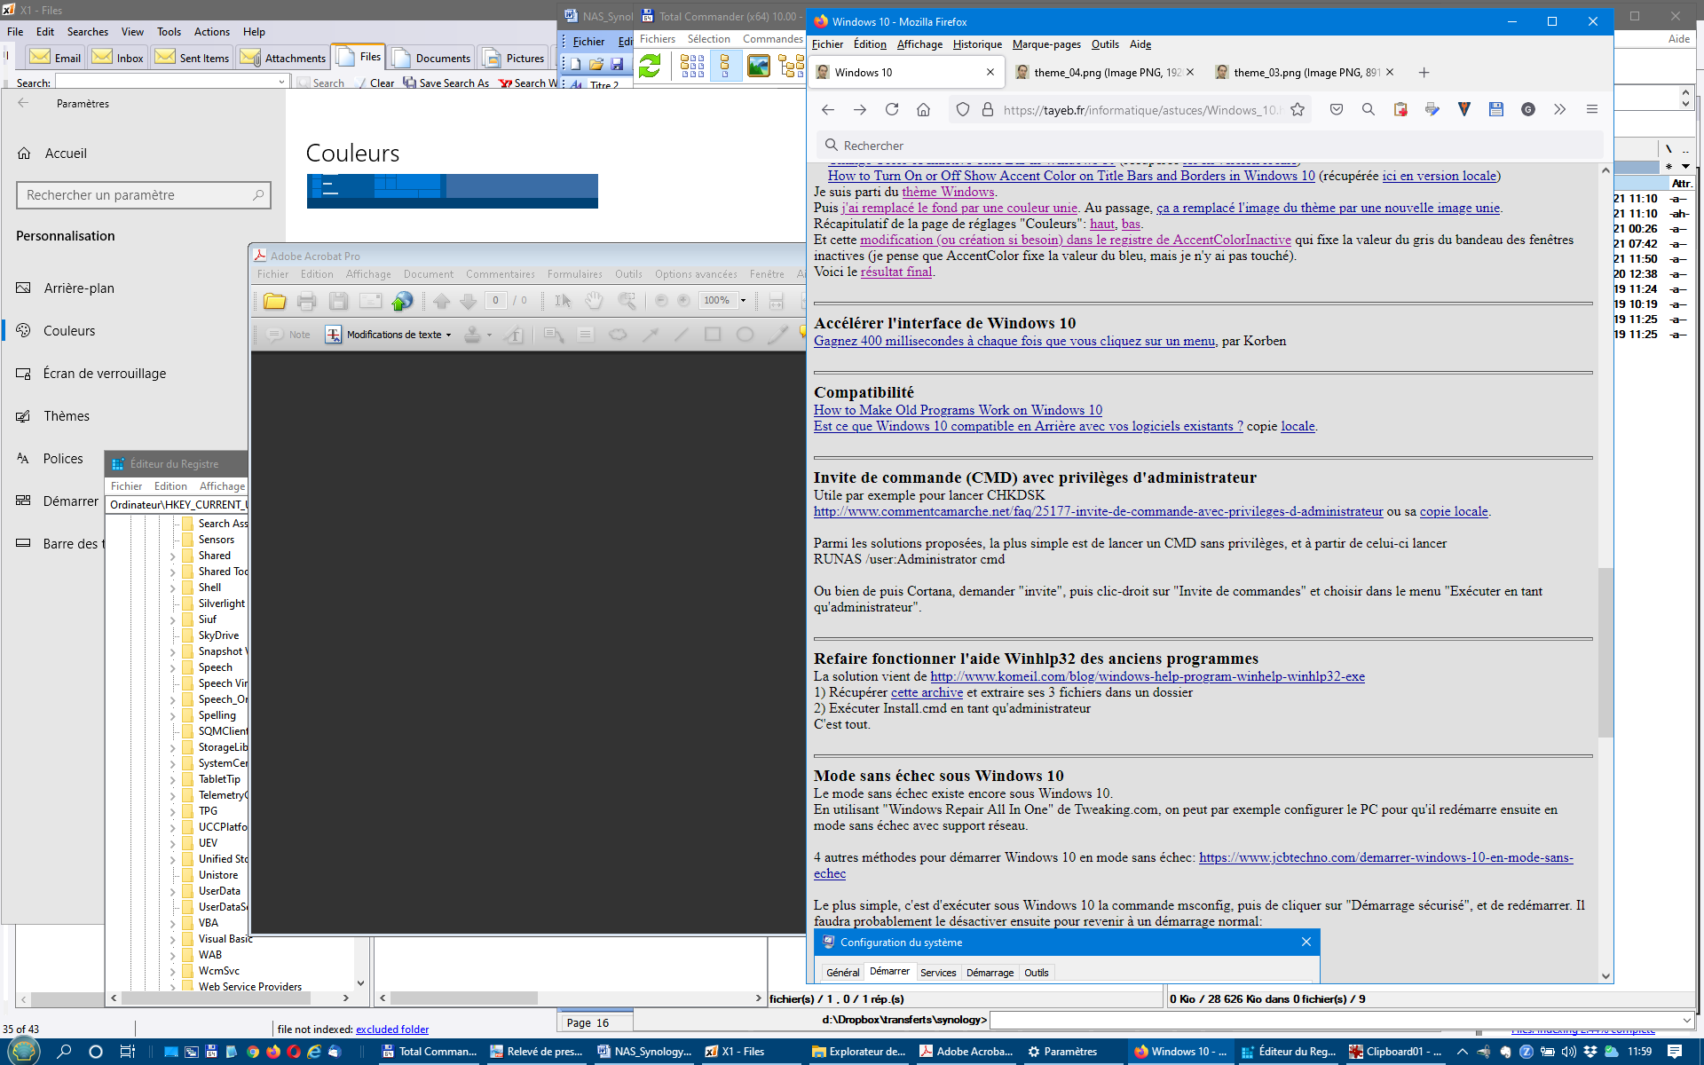Select Files tab in X1
Screen dimensions: 1704x1065
point(359,57)
